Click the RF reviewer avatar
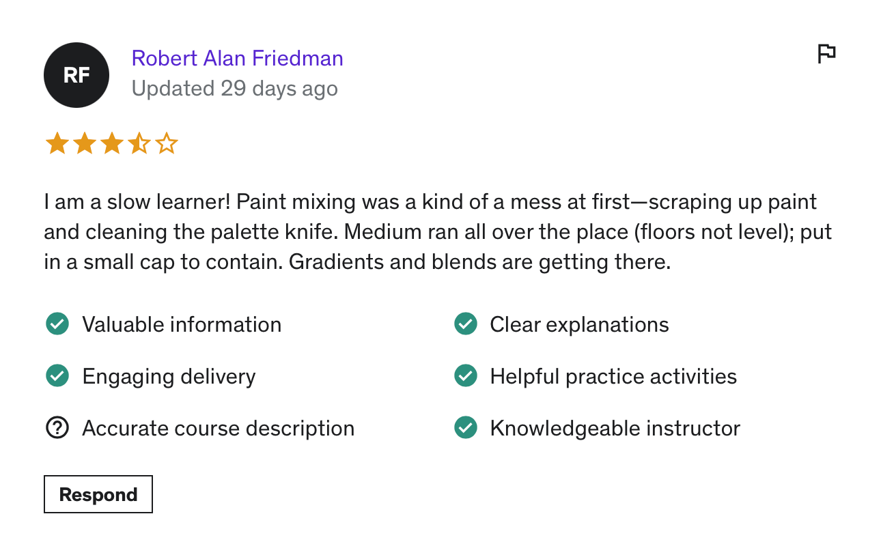Viewport: 881px width, 557px height. [x=76, y=75]
